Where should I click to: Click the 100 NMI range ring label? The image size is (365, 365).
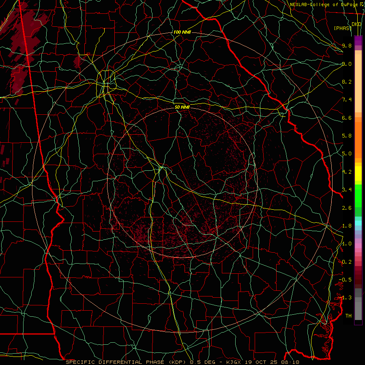(x=182, y=32)
